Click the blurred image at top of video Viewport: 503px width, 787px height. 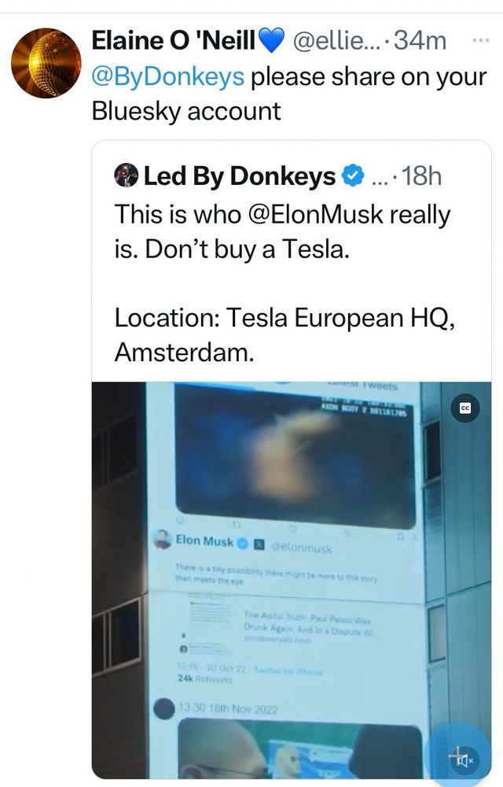(296, 455)
